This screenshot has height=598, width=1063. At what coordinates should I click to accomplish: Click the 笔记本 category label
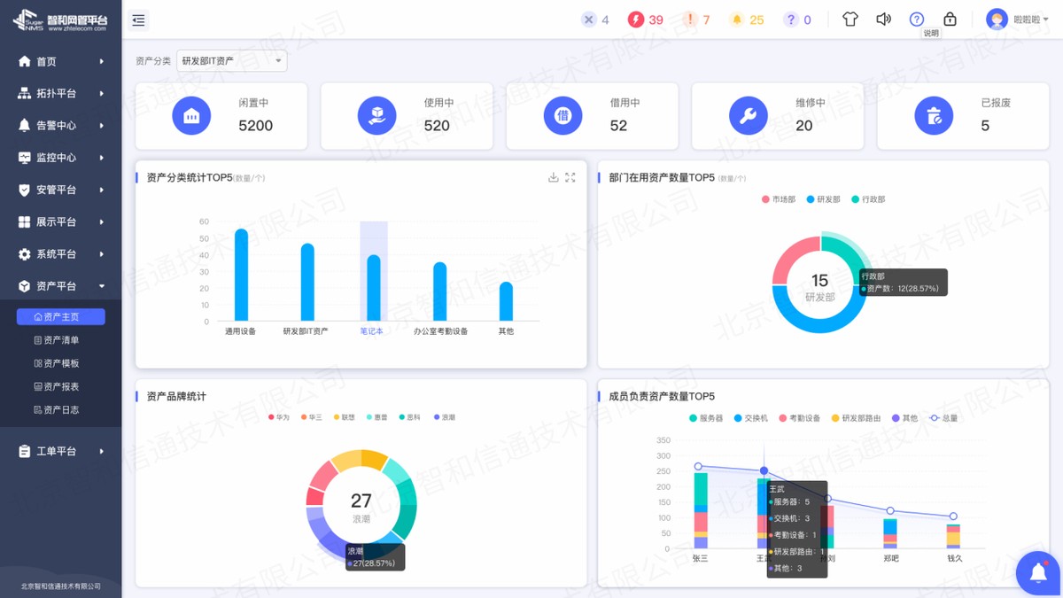click(x=372, y=330)
